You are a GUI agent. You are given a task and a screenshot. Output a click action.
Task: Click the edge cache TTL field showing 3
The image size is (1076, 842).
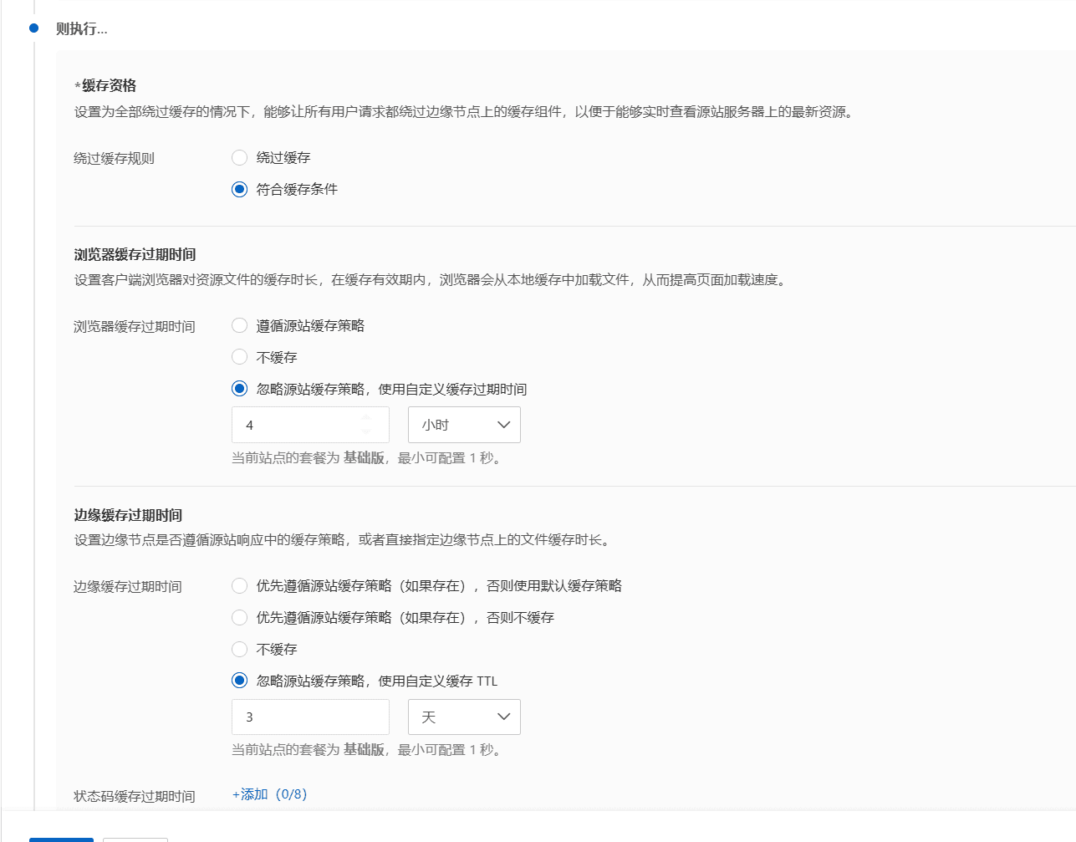pyautogui.click(x=309, y=717)
